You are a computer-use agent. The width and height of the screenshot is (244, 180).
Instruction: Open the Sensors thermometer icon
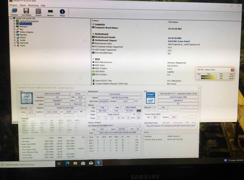point(38,12)
